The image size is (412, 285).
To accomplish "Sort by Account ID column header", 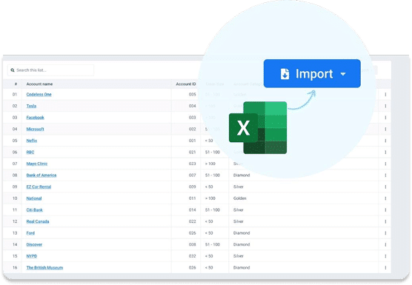I will coord(186,84).
